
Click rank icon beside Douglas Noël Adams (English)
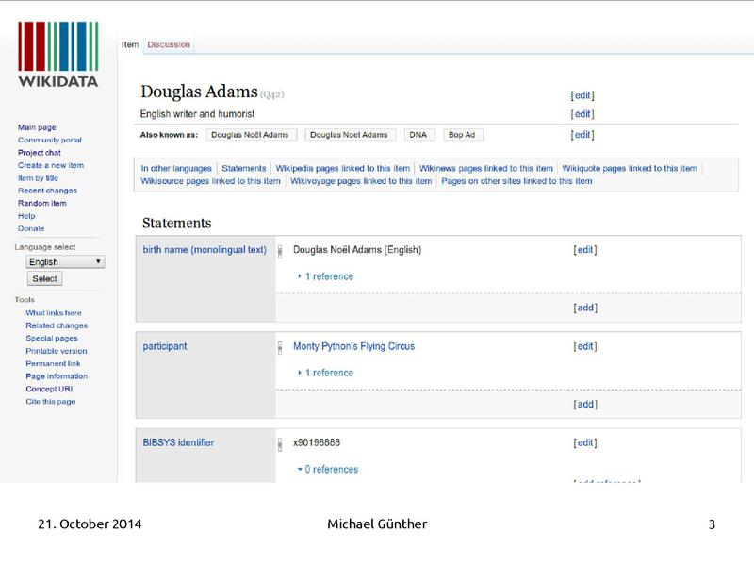click(x=280, y=251)
